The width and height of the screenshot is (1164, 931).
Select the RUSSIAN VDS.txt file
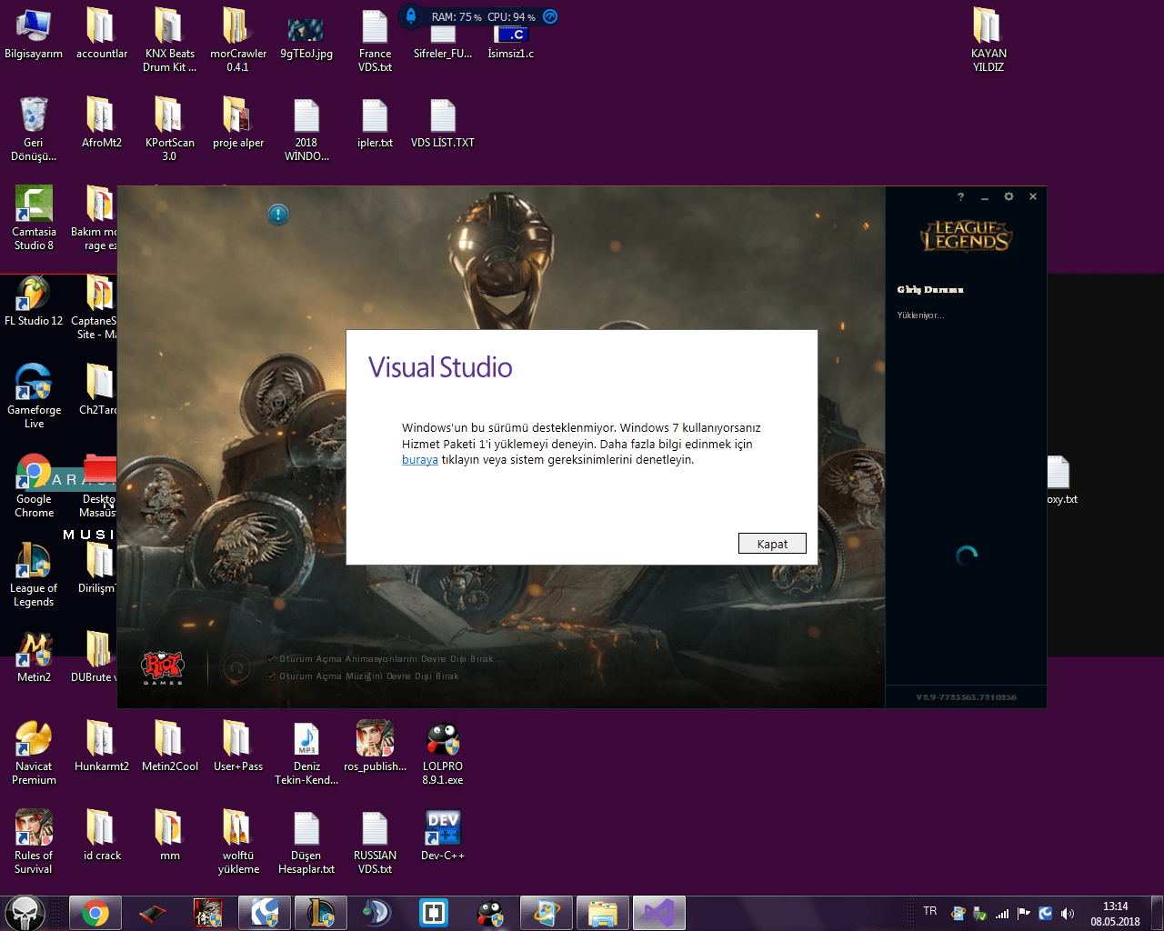click(375, 842)
